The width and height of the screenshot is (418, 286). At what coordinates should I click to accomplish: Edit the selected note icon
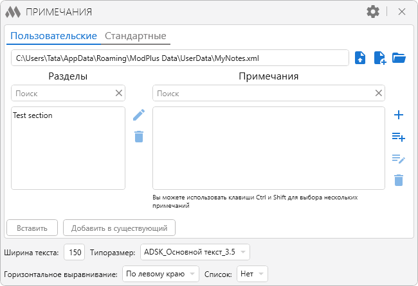399,158
